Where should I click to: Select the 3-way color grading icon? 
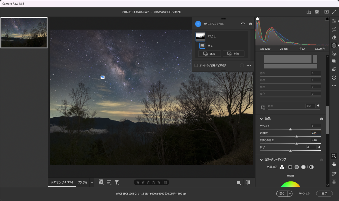coord(282,167)
